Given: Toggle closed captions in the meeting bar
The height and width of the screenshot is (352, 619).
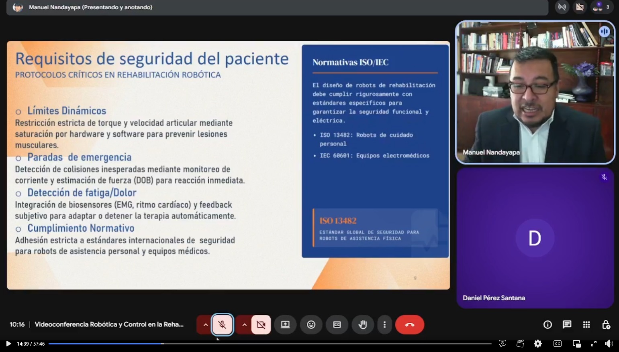Looking at the screenshot, I should pos(337,325).
